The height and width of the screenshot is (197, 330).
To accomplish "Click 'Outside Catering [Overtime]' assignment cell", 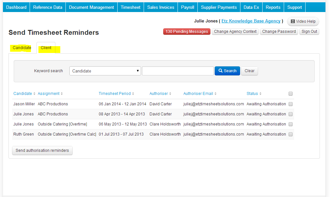I will pos(62,124).
